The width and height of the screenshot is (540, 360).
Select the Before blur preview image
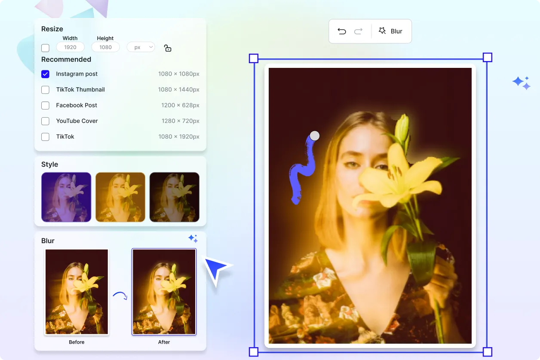(x=77, y=292)
